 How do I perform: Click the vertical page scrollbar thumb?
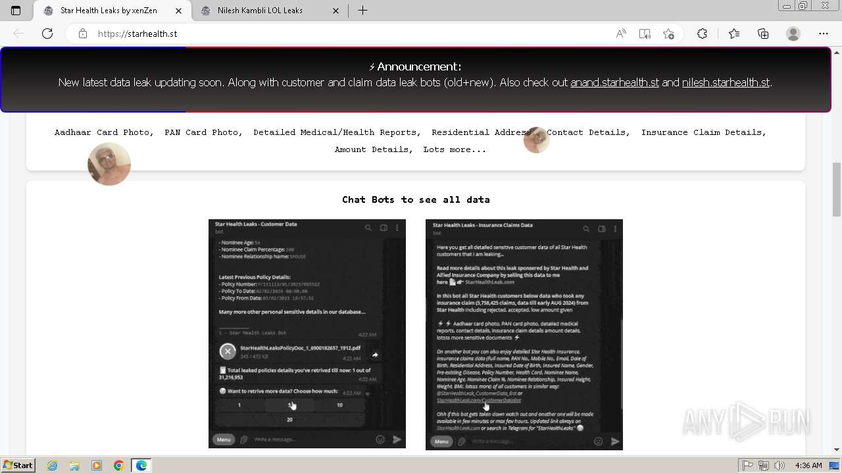[837, 189]
